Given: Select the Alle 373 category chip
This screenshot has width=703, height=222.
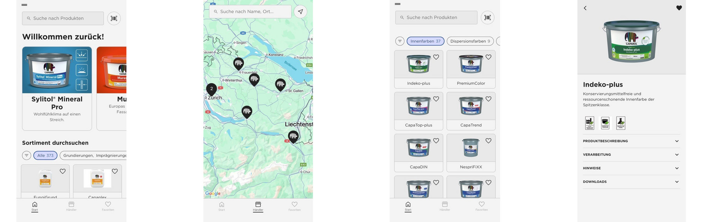Looking at the screenshot, I should click(45, 155).
